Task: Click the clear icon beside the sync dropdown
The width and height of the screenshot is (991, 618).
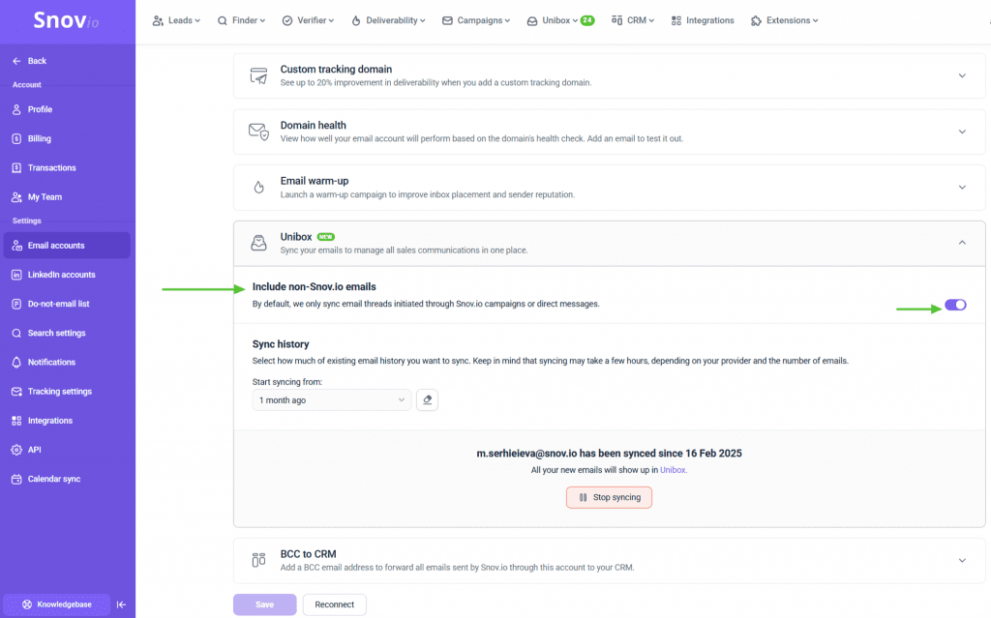Action: tap(427, 399)
